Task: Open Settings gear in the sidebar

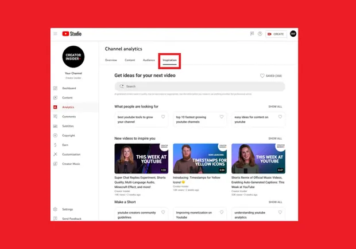Action: pyautogui.click(x=56, y=210)
